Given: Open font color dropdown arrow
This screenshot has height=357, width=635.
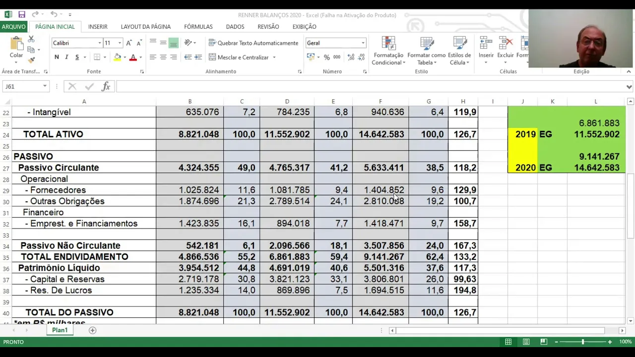Looking at the screenshot, I should click(140, 58).
